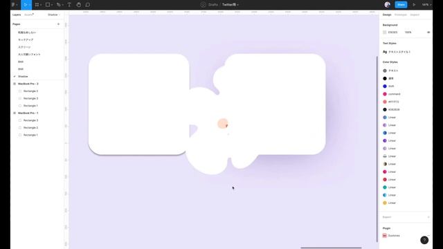The height and width of the screenshot is (249, 443).
Task: Switch to the Prototype tab
Action: (401, 15)
